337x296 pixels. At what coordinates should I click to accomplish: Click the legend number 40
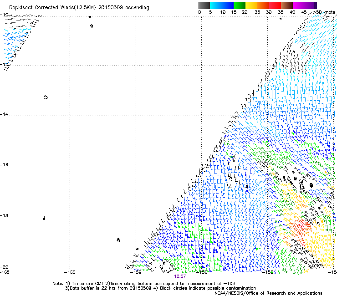click(292, 12)
